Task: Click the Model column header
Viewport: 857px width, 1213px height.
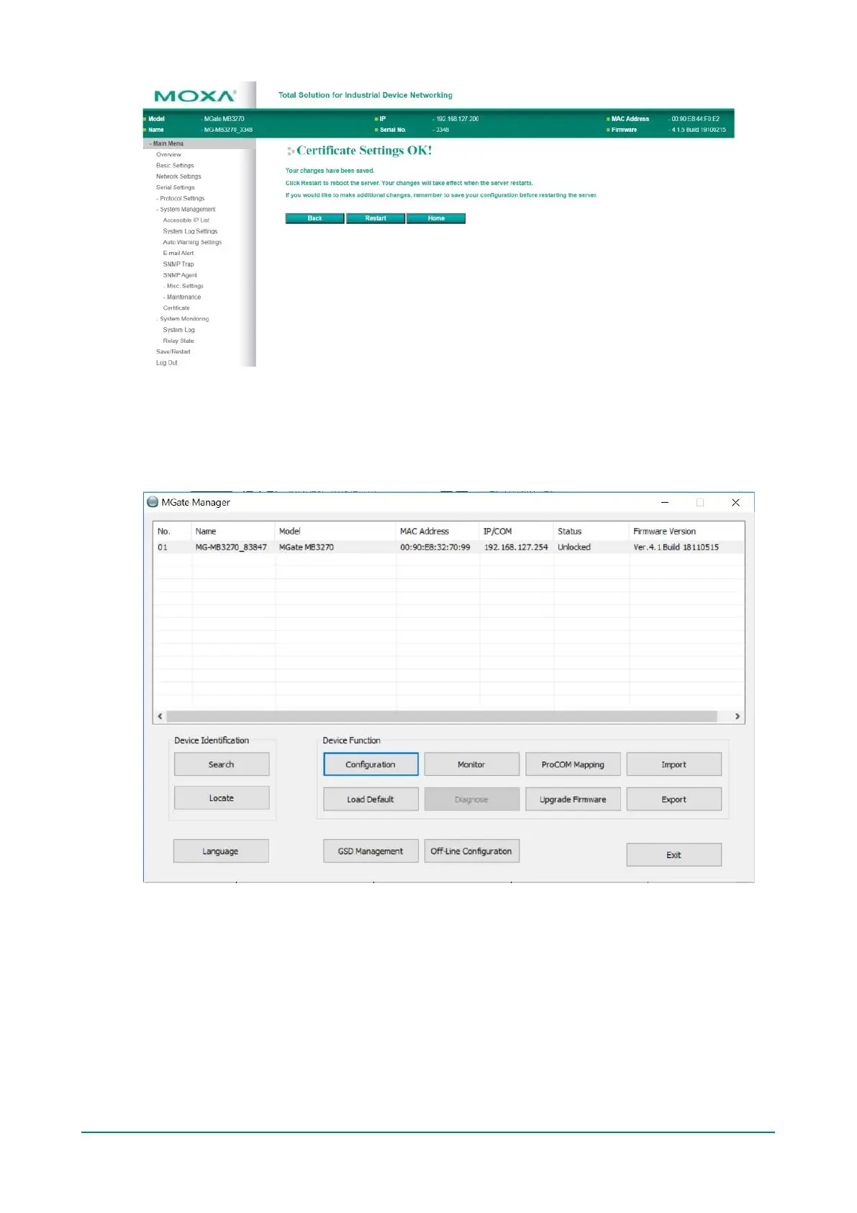Action: pos(335,532)
